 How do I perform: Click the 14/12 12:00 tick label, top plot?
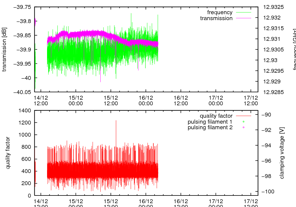click(x=41, y=100)
